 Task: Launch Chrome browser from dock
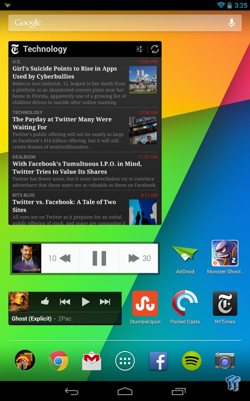tap(58, 361)
